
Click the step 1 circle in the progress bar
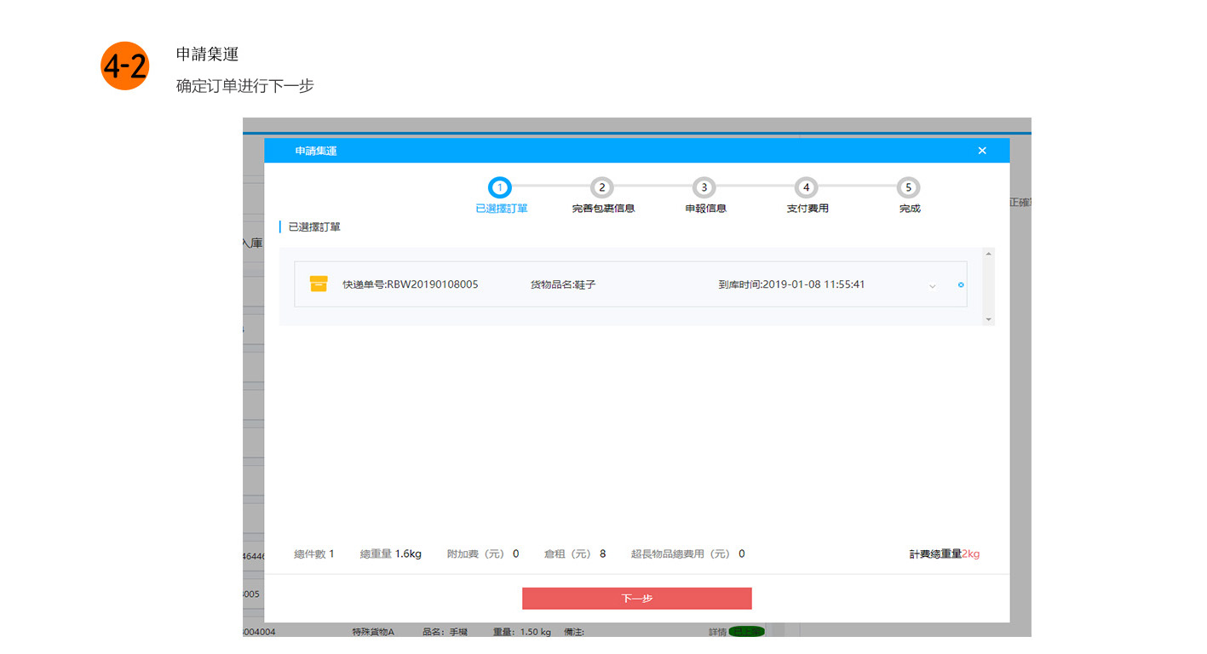pyautogui.click(x=500, y=187)
